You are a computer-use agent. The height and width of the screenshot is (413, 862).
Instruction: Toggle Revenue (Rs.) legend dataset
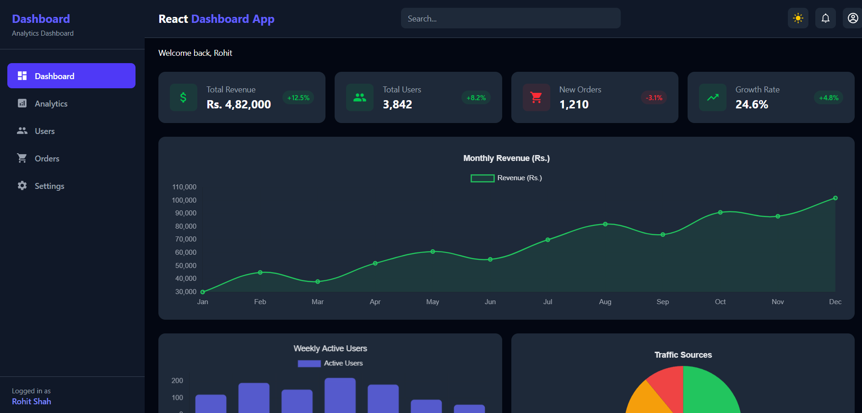[506, 178]
